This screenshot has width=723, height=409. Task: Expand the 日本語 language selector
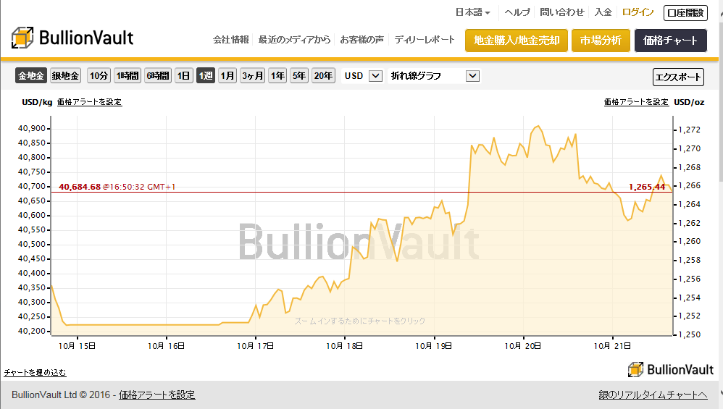click(x=472, y=12)
